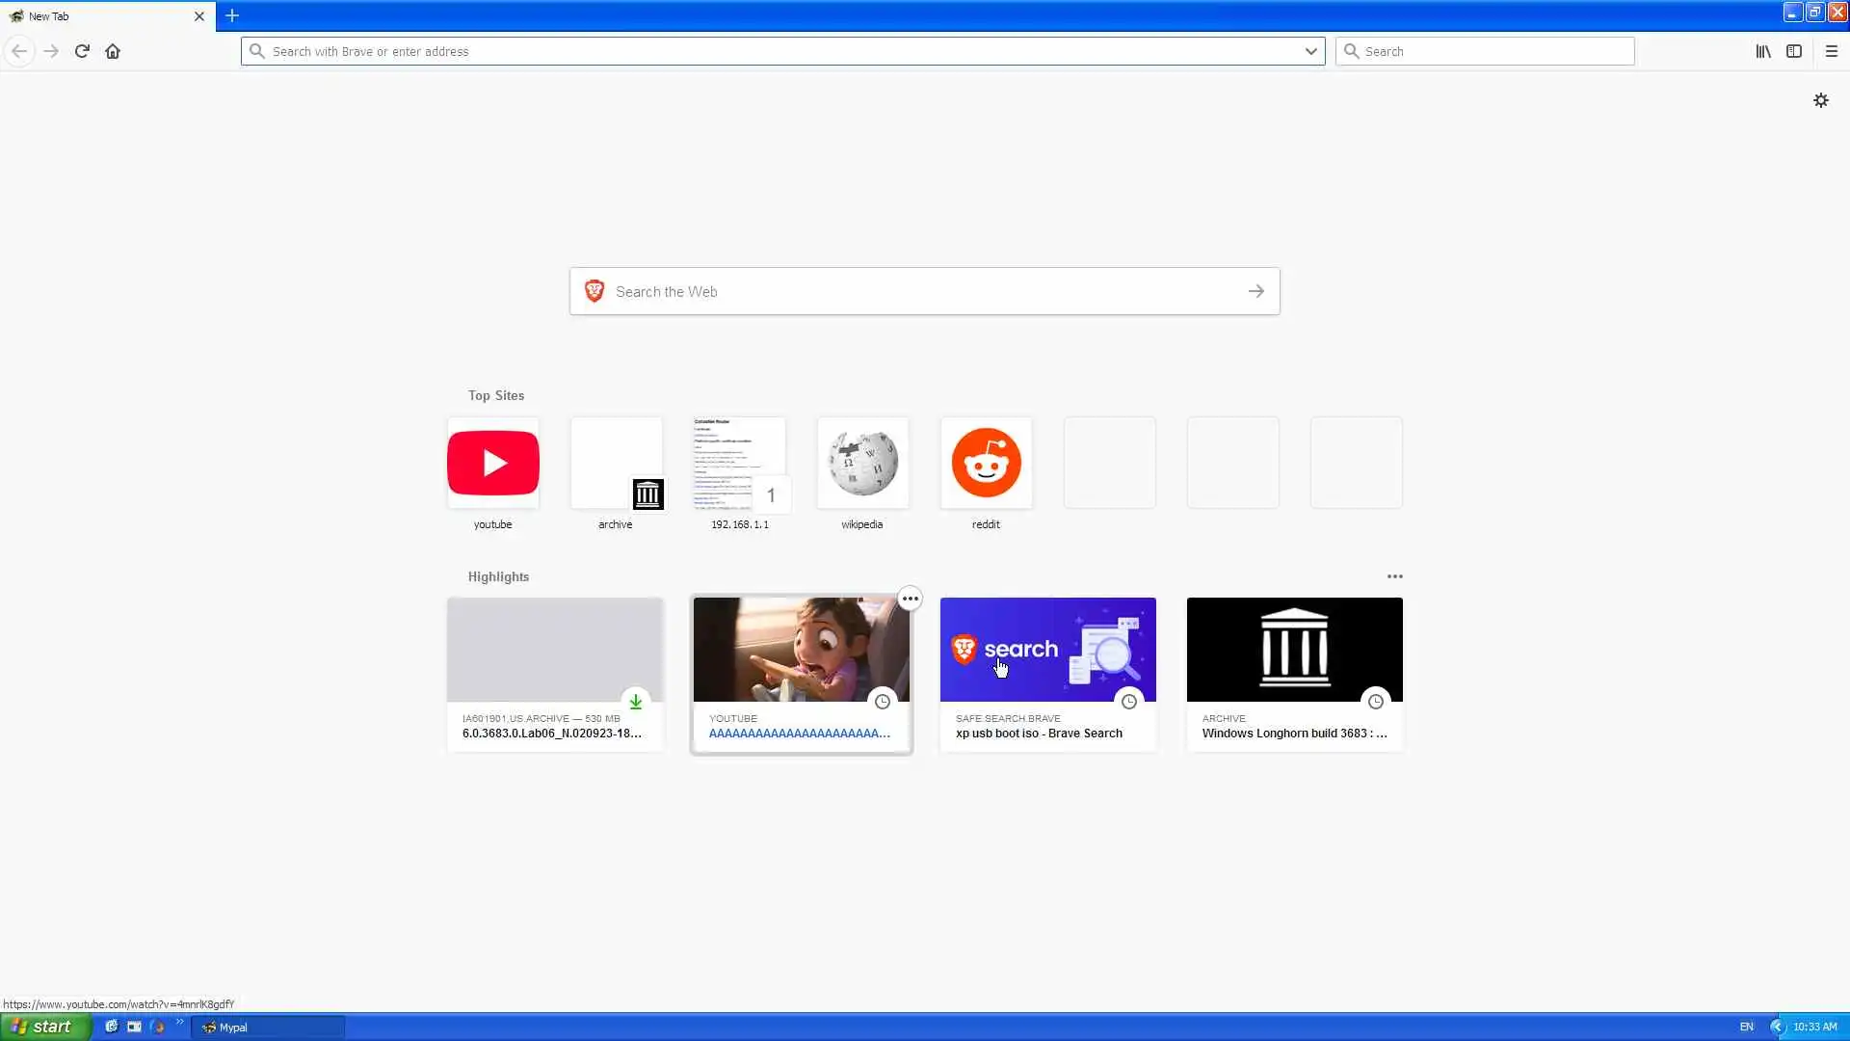Switch to the New Tab tab

(x=96, y=15)
